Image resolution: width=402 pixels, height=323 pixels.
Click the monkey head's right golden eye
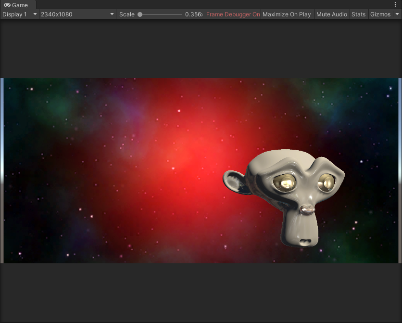coord(327,182)
